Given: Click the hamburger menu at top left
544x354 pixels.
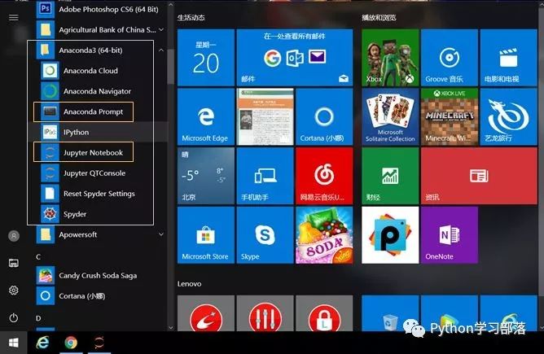Looking at the screenshot, I should pyautogui.click(x=14, y=17).
